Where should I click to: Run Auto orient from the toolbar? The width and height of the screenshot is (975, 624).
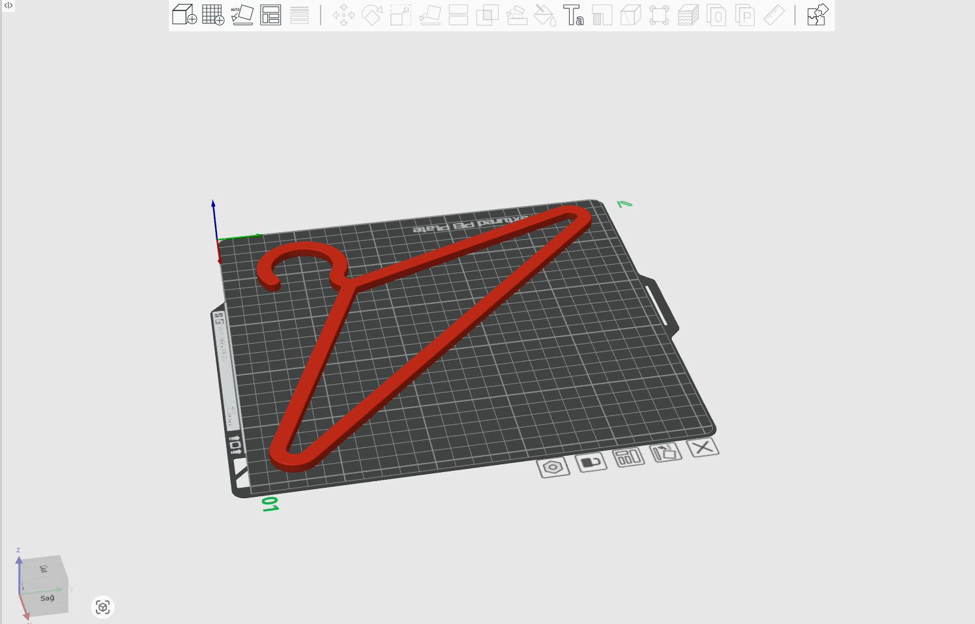point(242,14)
